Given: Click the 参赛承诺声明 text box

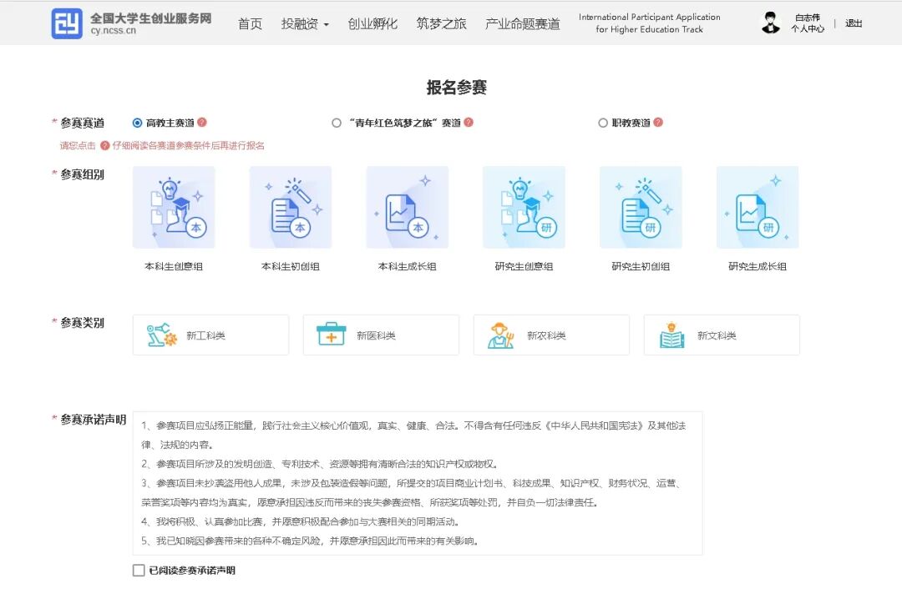Looking at the screenshot, I should pos(418,483).
